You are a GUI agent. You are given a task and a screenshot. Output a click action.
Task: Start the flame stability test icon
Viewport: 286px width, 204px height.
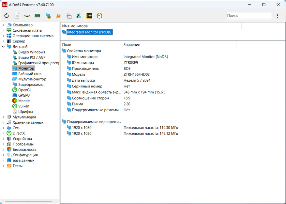[58, 16]
